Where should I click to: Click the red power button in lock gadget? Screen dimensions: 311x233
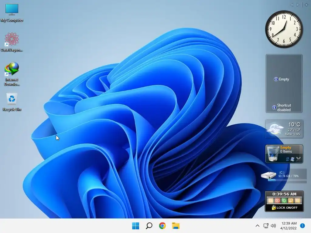(x=278, y=201)
